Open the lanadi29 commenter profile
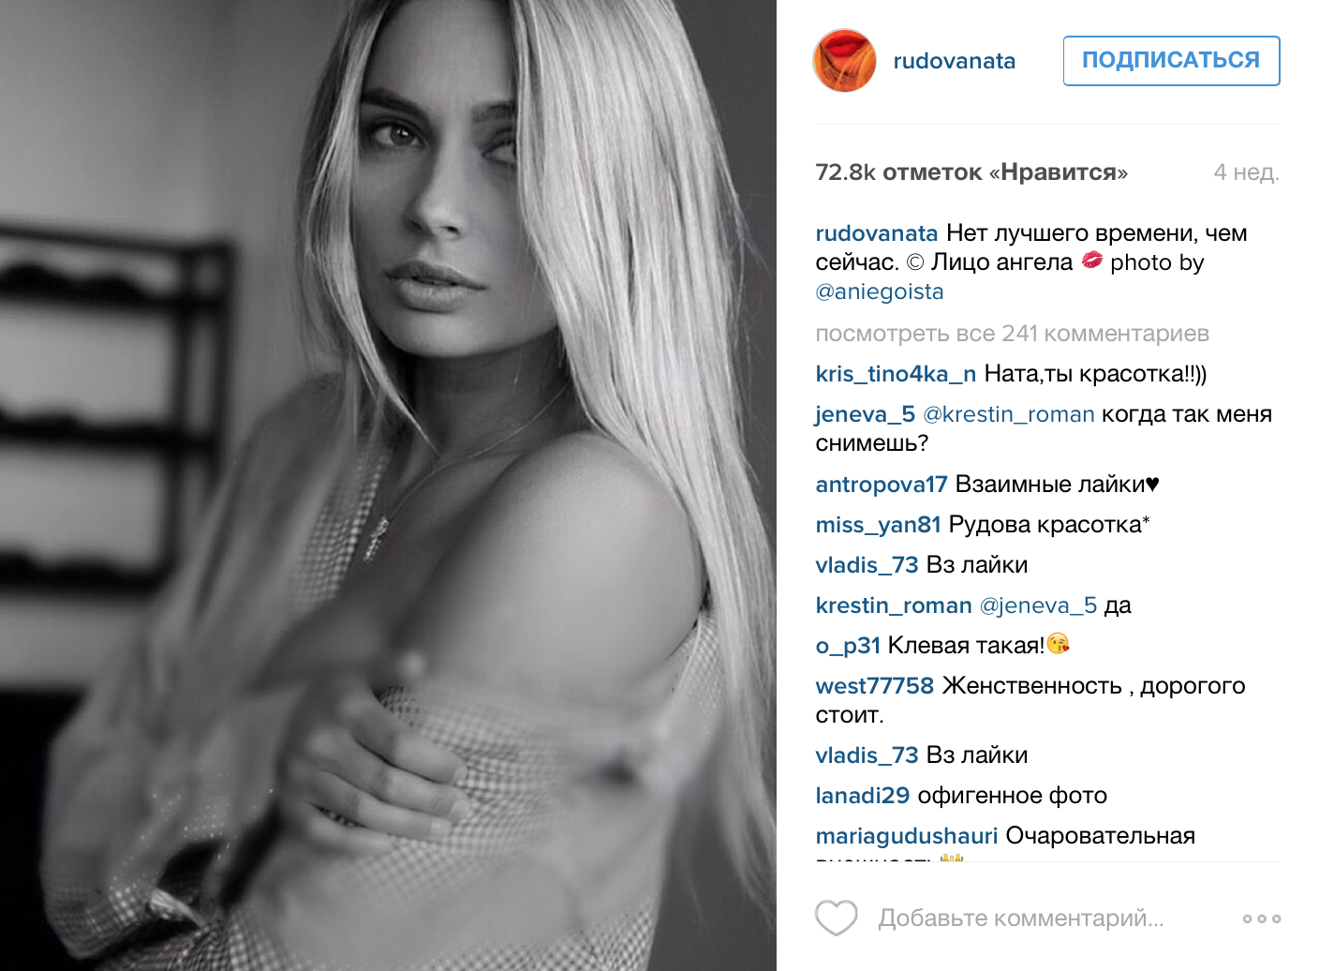The image size is (1319, 971). pos(862,796)
